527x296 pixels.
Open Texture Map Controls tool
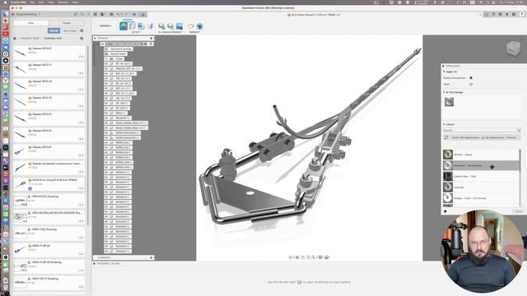coord(150,25)
